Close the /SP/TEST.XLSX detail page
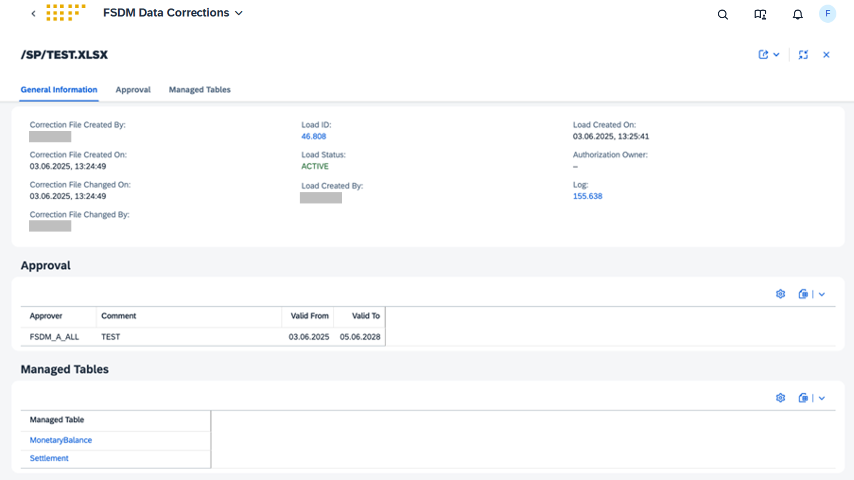This screenshot has height=480, width=854. coord(826,55)
